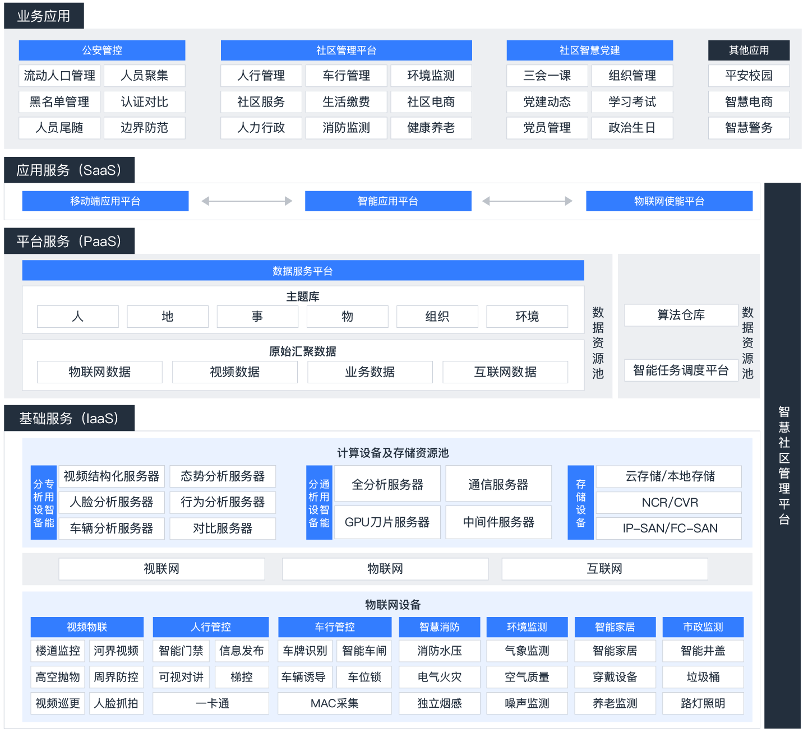Click the 其他应用 dark header
This screenshot has width=808, height=733.
coord(749,50)
